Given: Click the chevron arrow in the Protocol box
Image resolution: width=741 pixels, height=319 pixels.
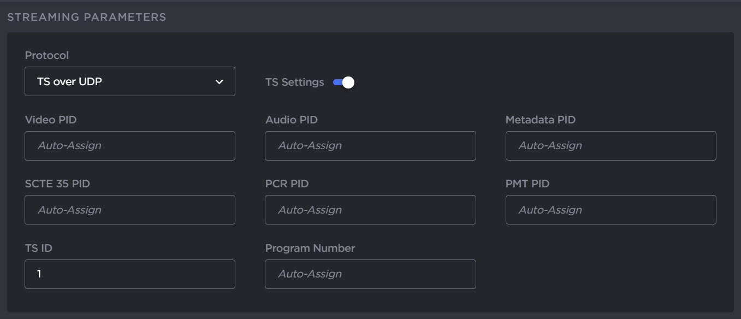Looking at the screenshot, I should [220, 82].
